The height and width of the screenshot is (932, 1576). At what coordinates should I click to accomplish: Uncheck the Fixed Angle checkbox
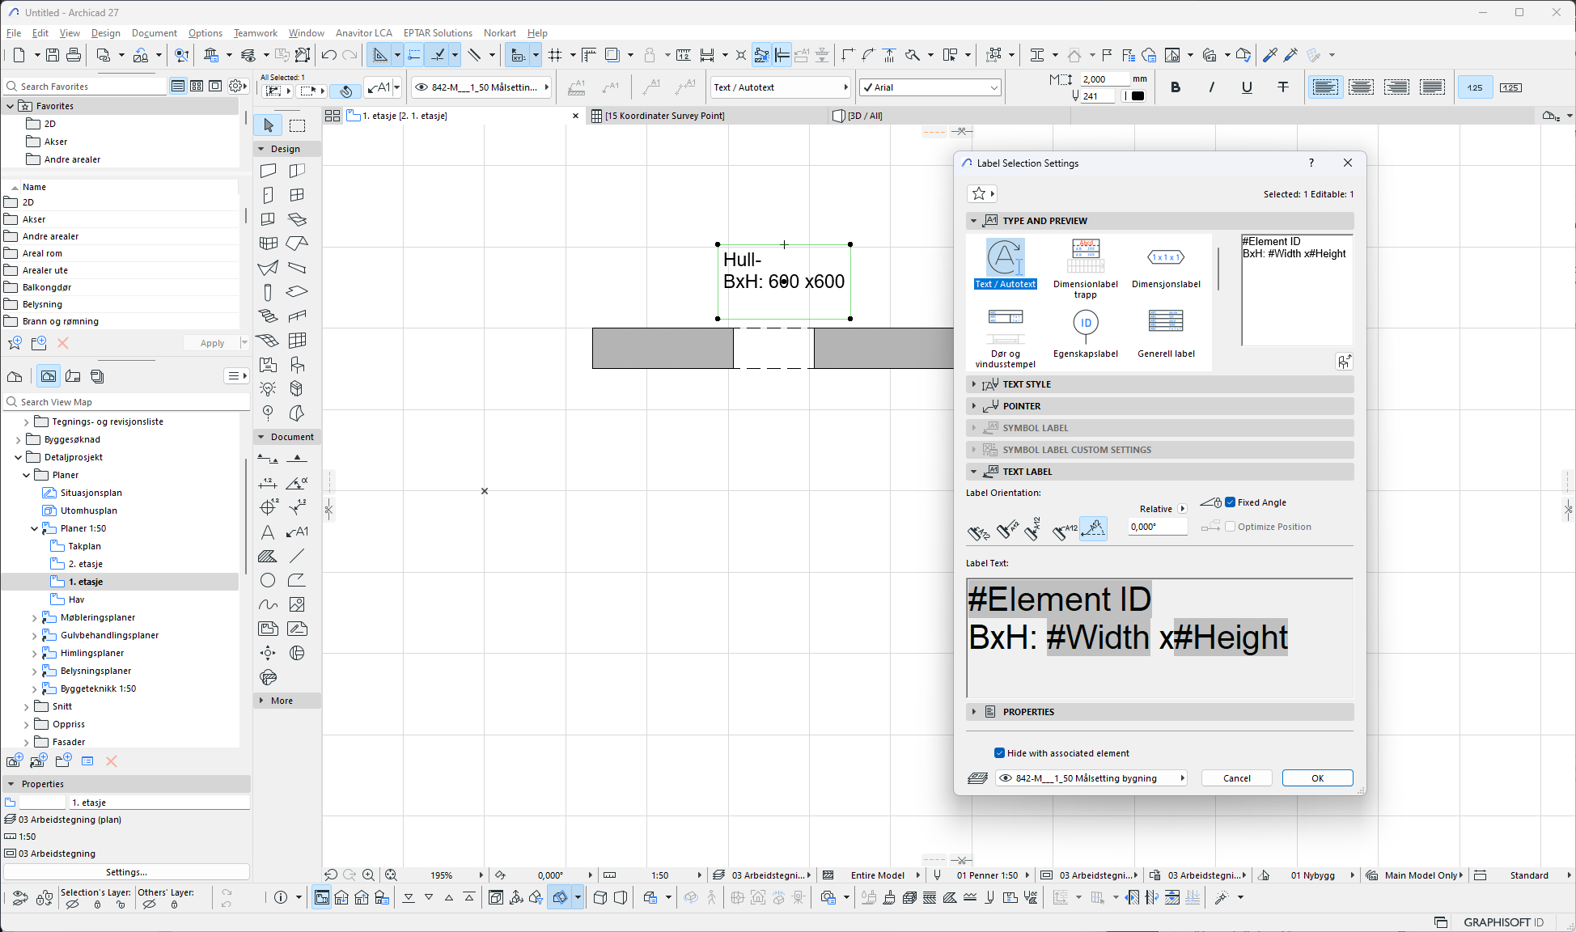1231,502
